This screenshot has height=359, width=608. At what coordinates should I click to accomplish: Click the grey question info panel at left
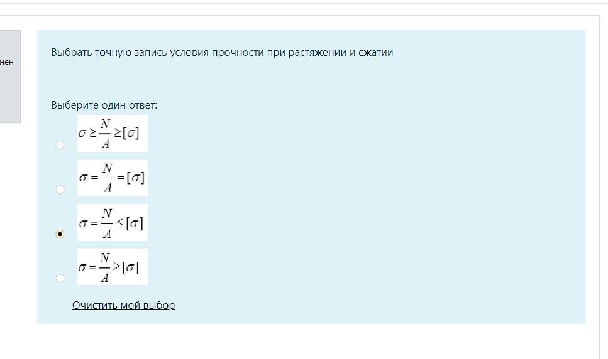pos(10,77)
